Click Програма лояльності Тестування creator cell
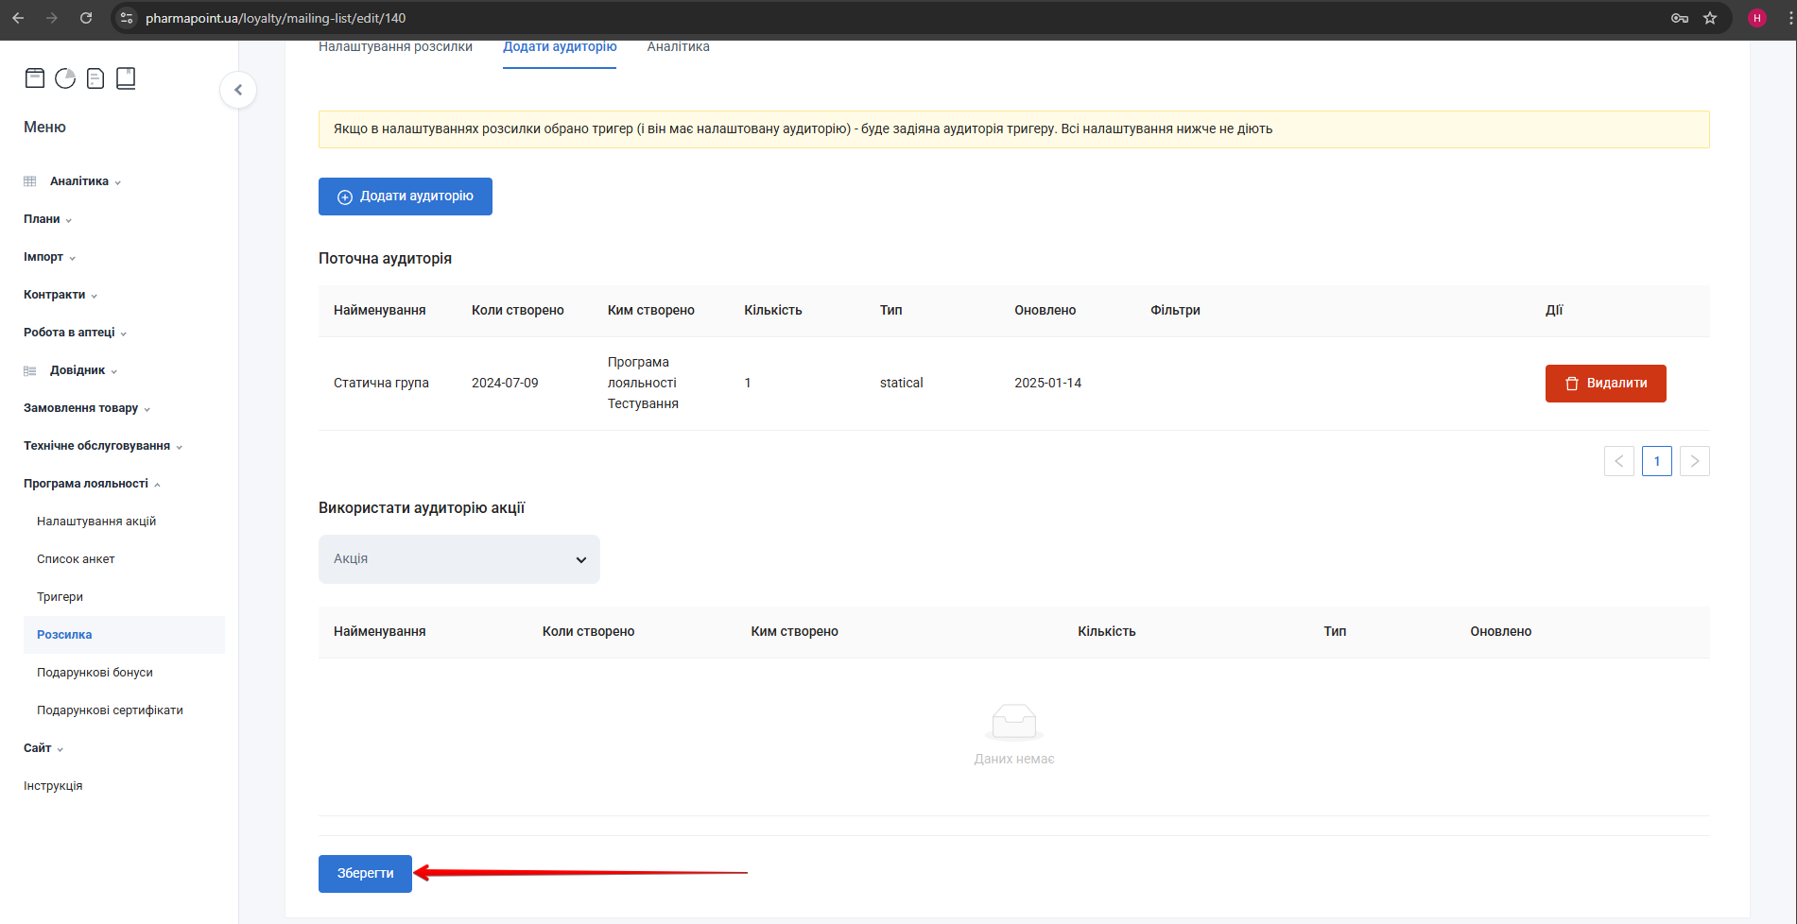1797x924 pixels. click(643, 383)
